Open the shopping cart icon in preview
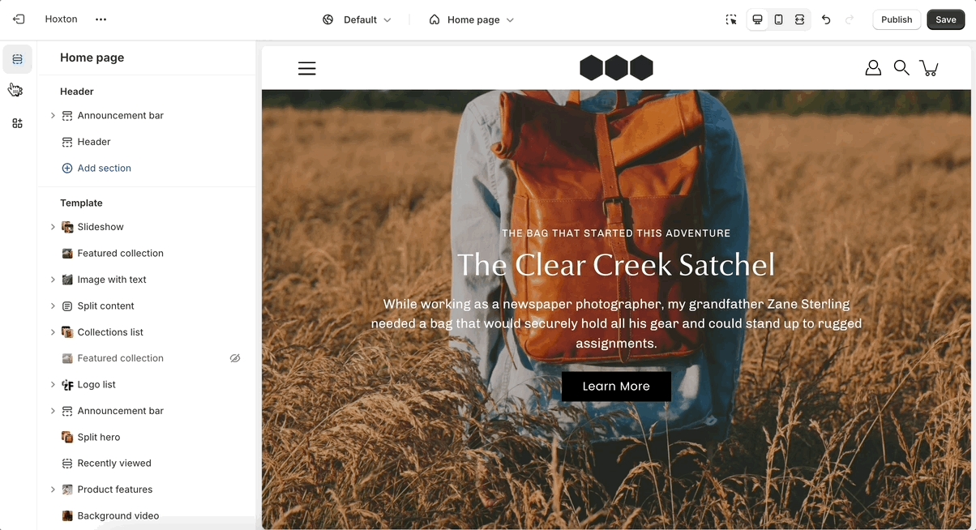Image resolution: width=976 pixels, height=530 pixels. tap(929, 68)
